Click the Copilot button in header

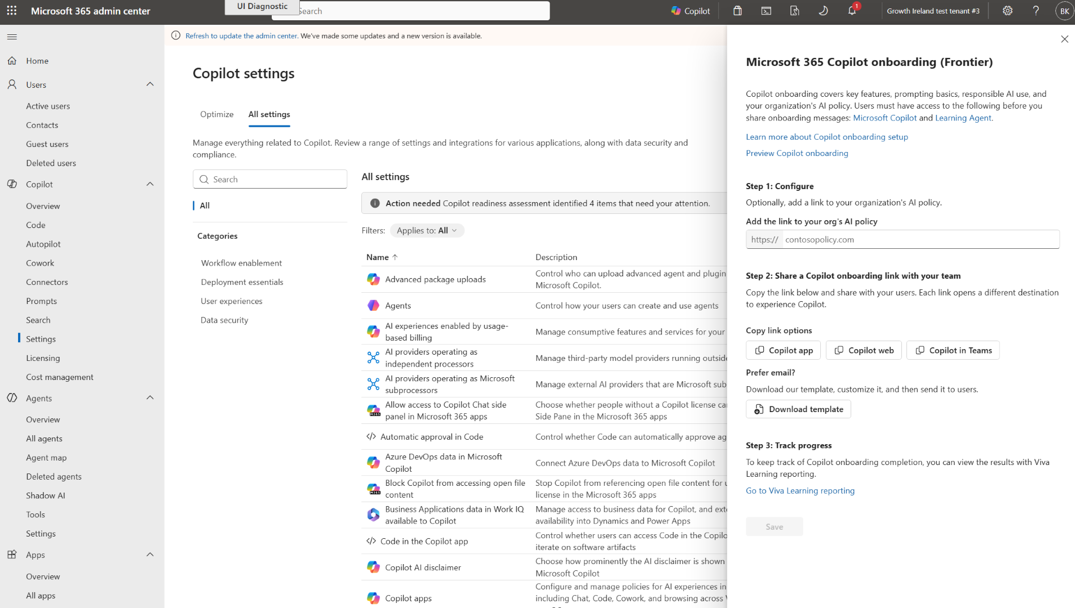(x=691, y=11)
